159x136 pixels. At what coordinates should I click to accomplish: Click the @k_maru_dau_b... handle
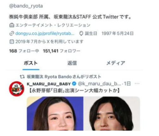[x=100, y=84]
